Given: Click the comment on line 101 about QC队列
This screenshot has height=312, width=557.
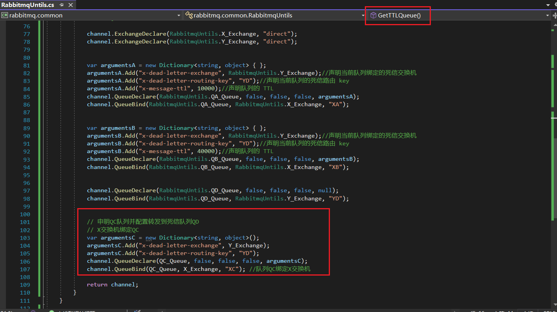Looking at the screenshot, I should (x=143, y=222).
